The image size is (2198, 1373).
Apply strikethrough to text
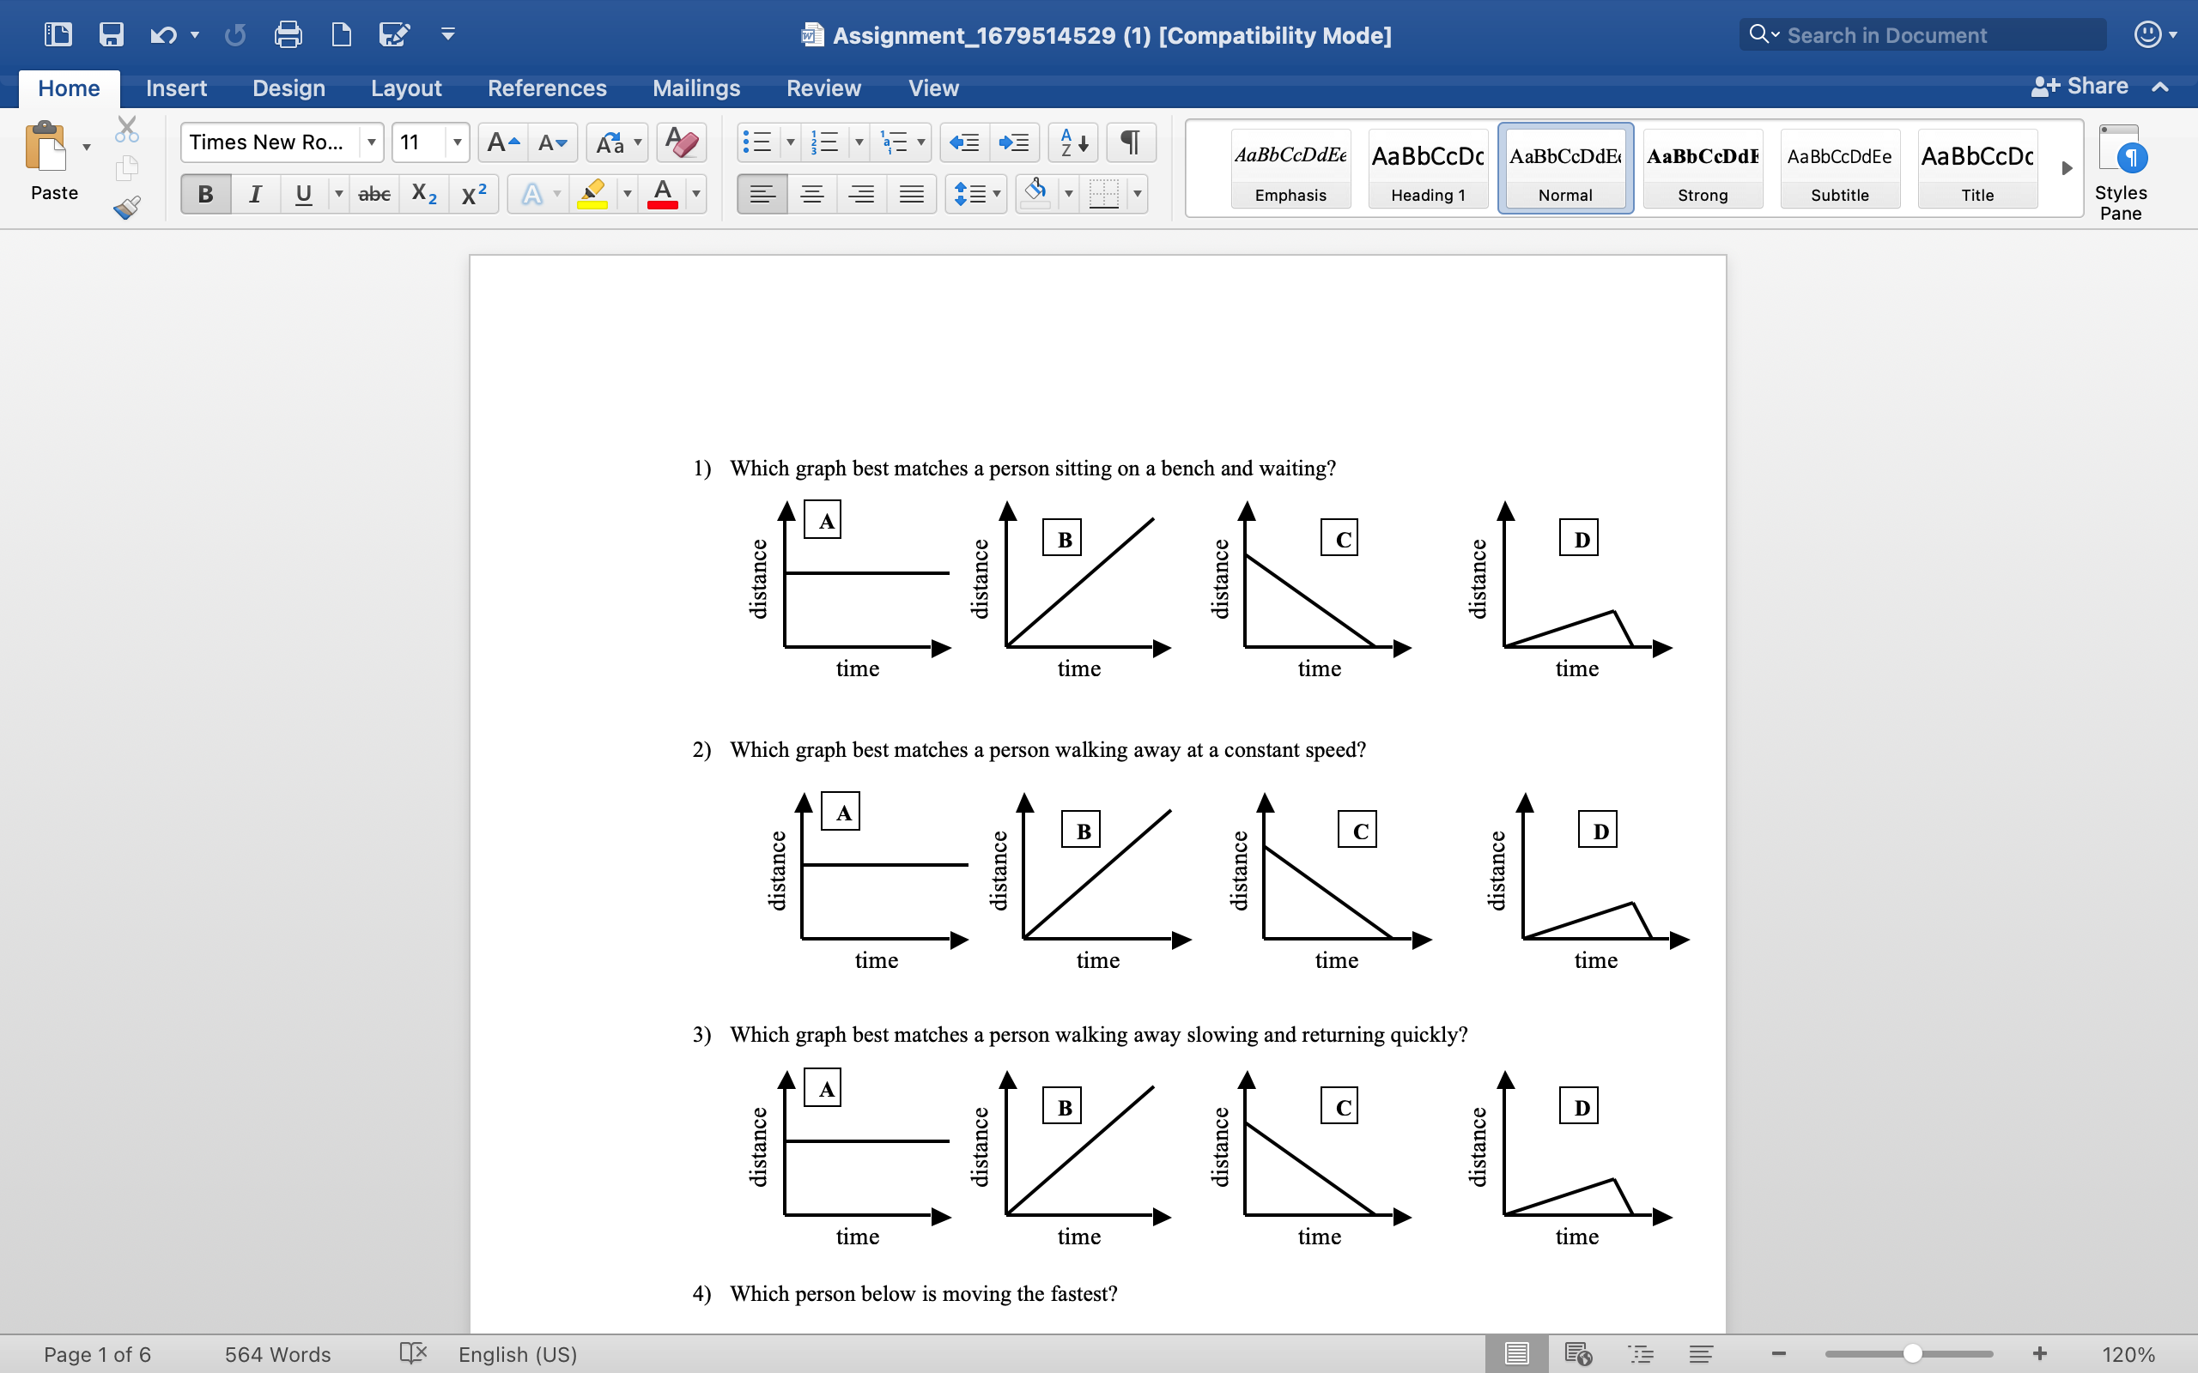(x=373, y=193)
